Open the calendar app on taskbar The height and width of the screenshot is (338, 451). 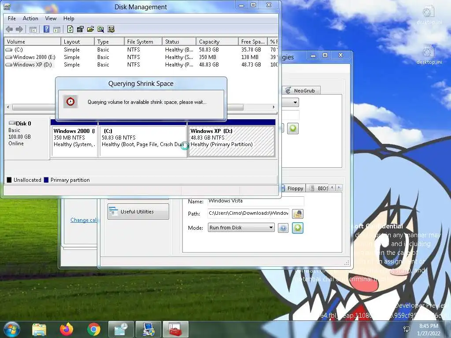tap(121, 329)
